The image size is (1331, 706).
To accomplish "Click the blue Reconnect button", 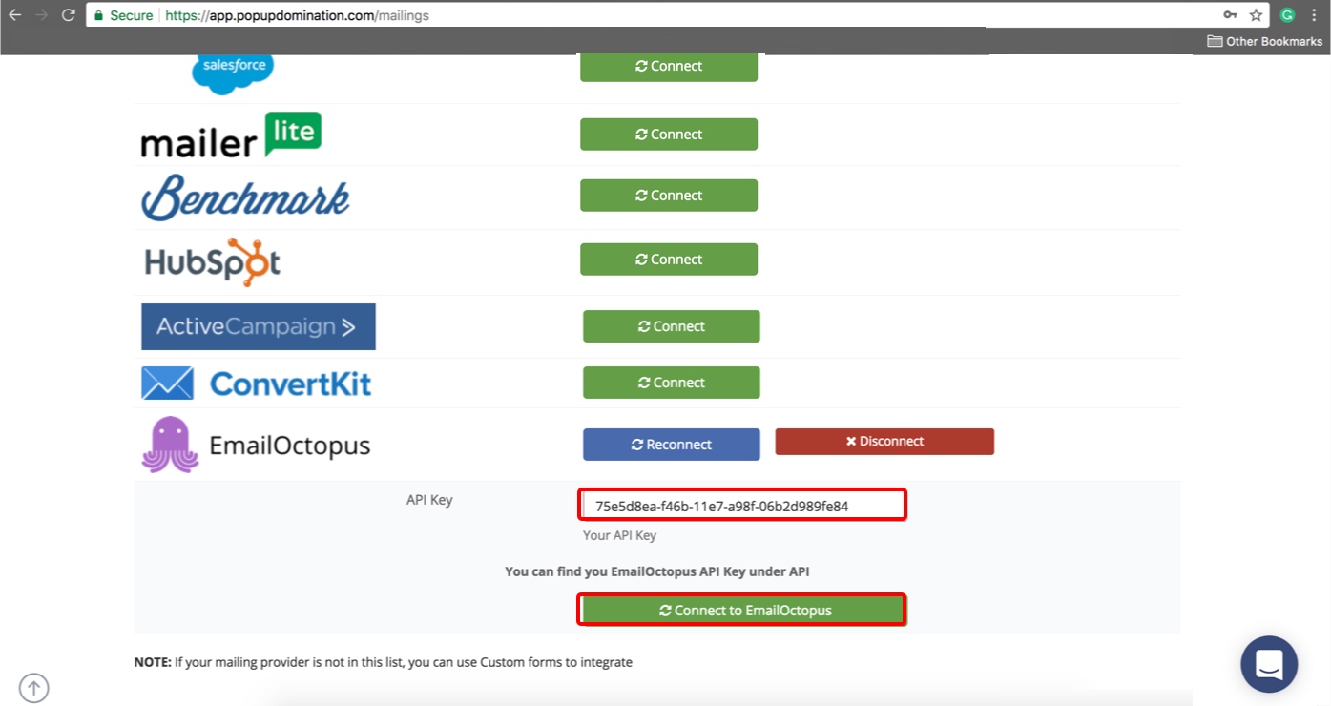I will (x=672, y=445).
